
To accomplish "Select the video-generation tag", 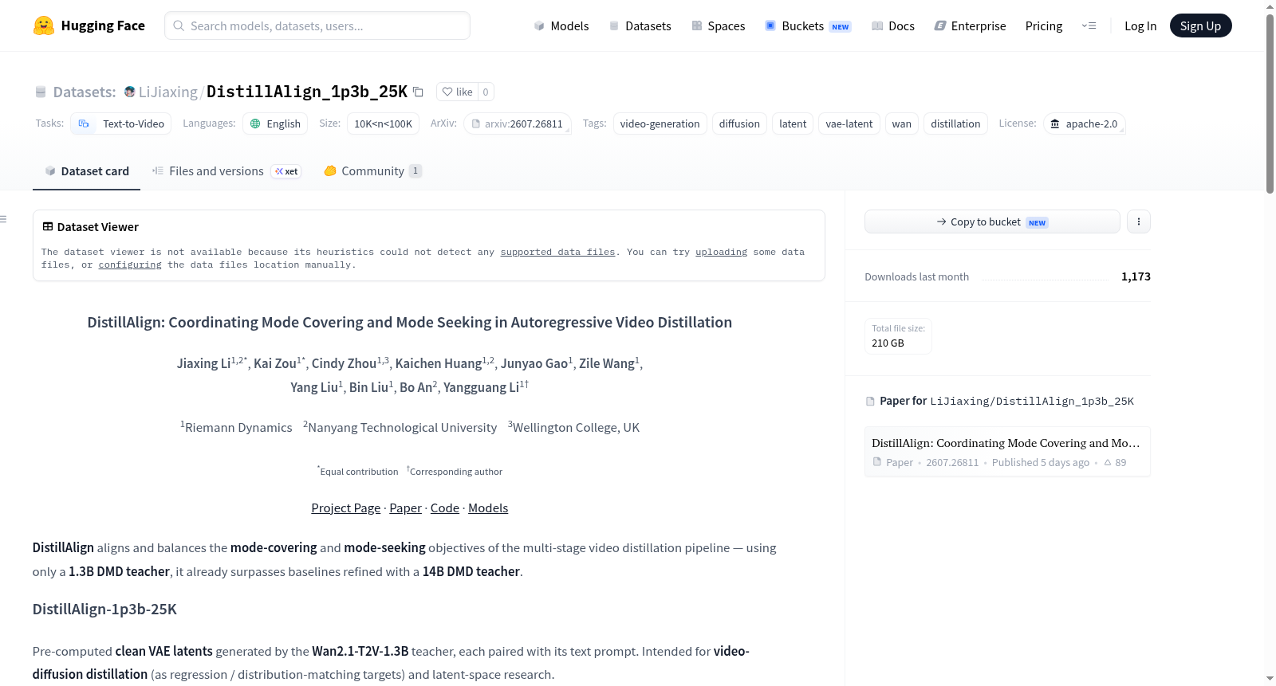I will coord(660,123).
